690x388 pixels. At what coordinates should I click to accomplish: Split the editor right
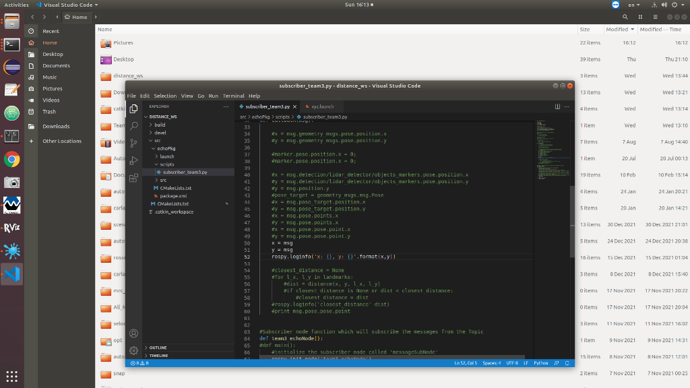pyautogui.click(x=557, y=106)
